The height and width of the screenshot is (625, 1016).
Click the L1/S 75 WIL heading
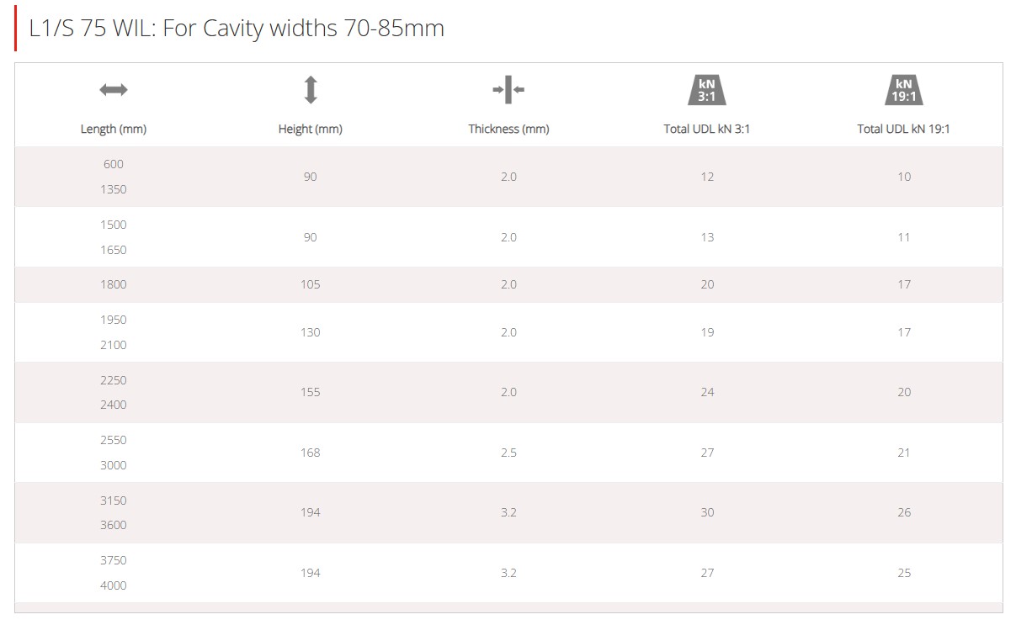[237, 29]
